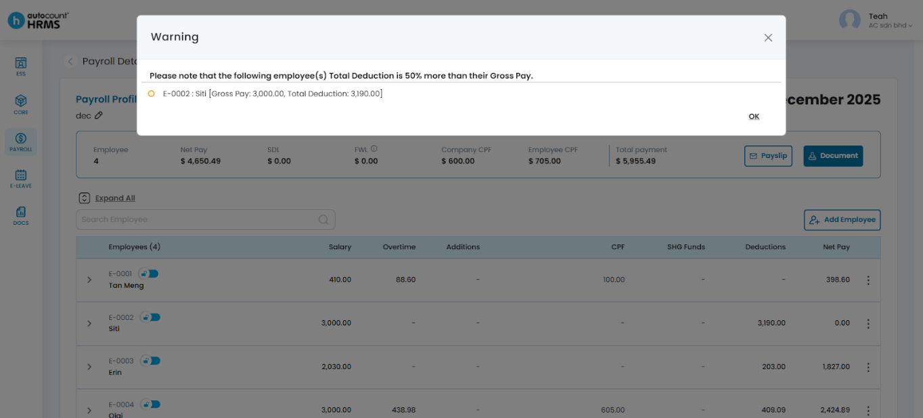This screenshot has height=418, width=923.
Task: Open the E-LEAVE sidebar module
Action: (21, 179)
